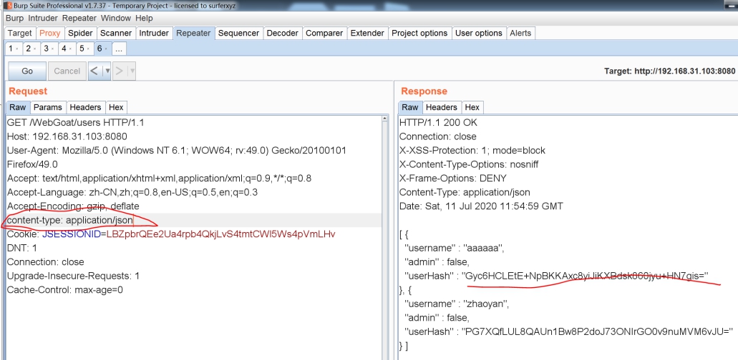Select the Response Headers view tab
738x360 pixels.
coord(442,107)
